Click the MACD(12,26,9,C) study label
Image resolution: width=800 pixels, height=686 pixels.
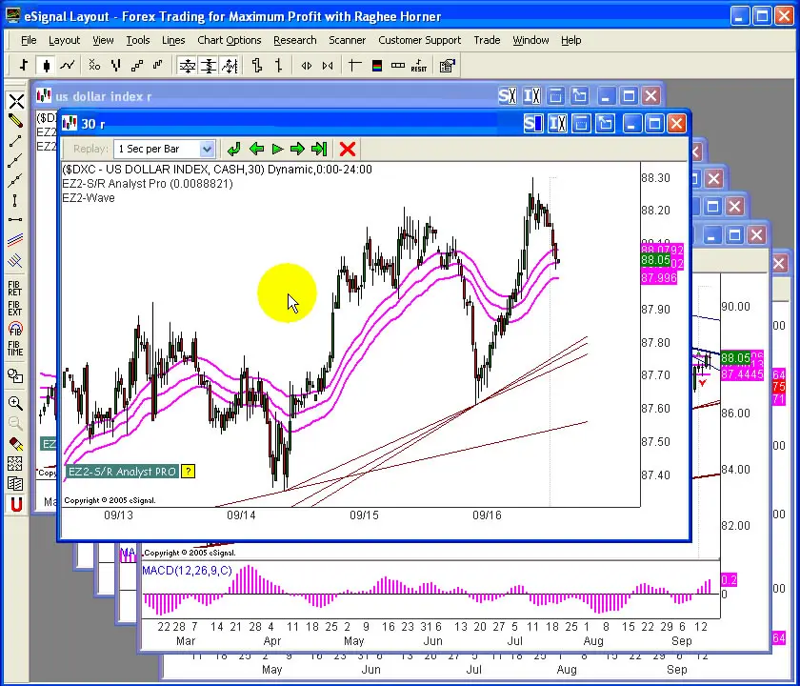pos(187,571)
